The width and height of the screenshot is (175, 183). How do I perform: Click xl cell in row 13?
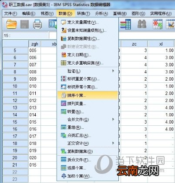coord(161,108)
